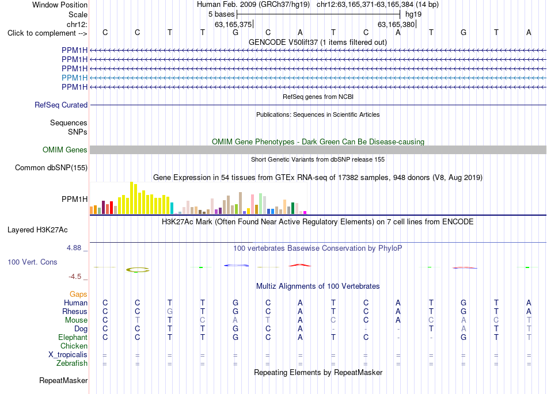Screen dimensions: 547x394
Task: Click the 'Human Feb. 2009 (GRCh37/hg19)' assembly text
Action: 253,5
